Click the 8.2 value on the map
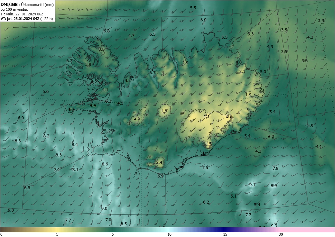 (x=46, y=136)
